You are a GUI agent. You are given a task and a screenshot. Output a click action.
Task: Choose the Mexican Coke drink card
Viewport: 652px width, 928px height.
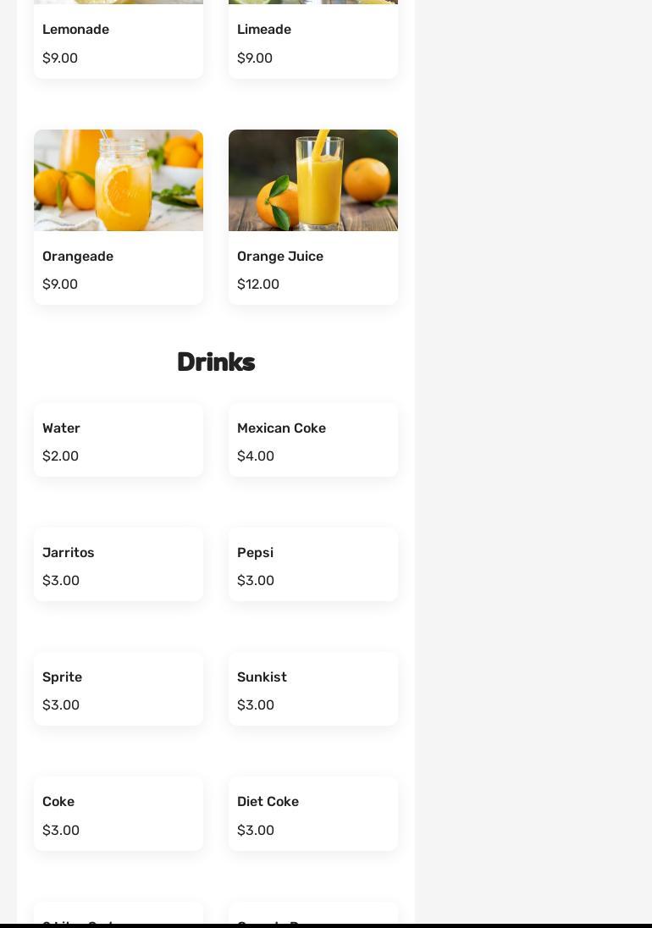tap(313, 439)
